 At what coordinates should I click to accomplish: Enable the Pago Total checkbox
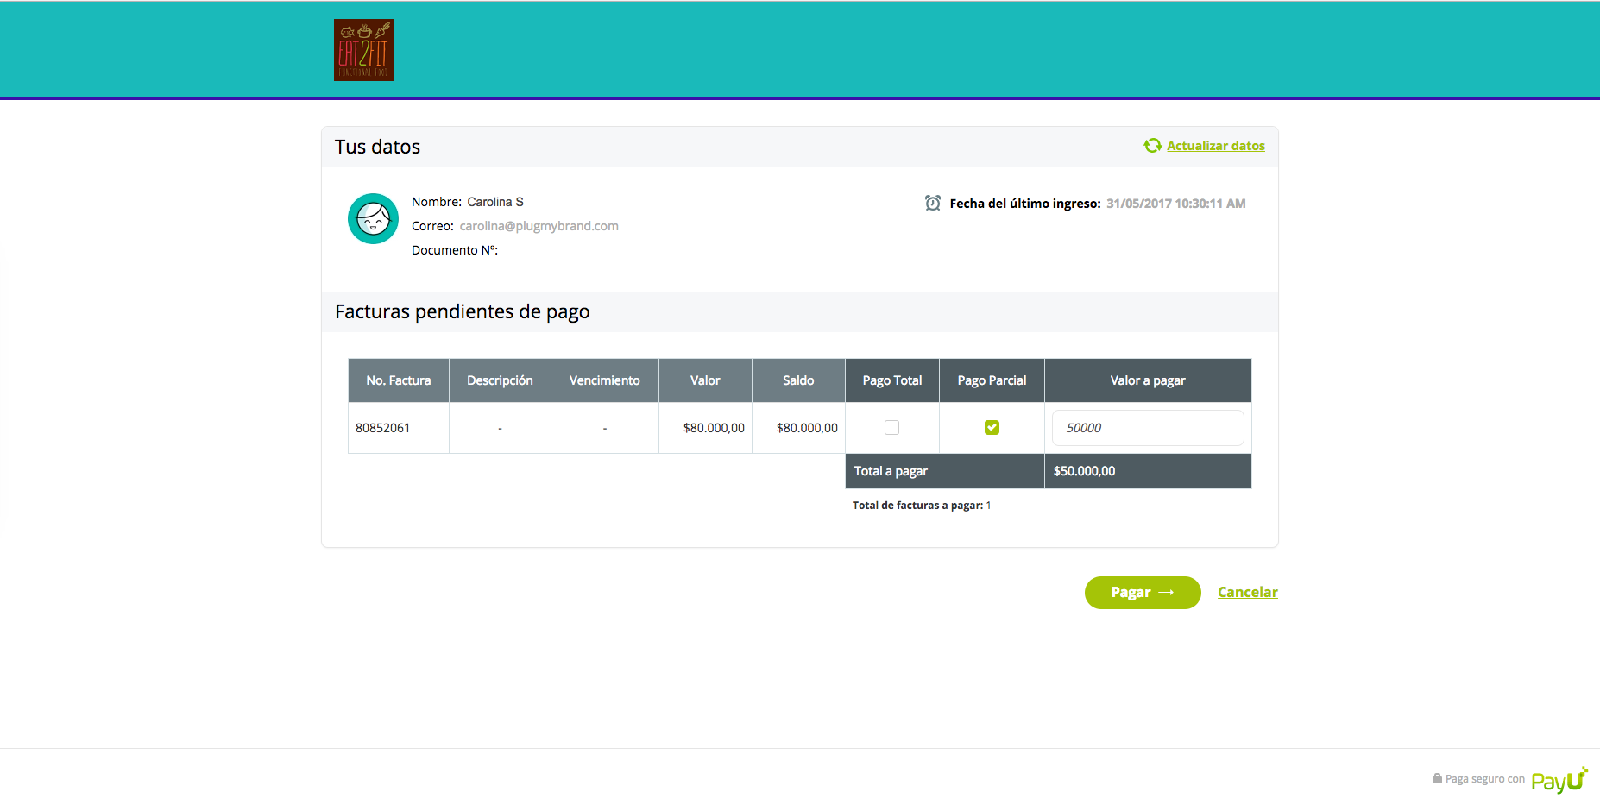891,427
